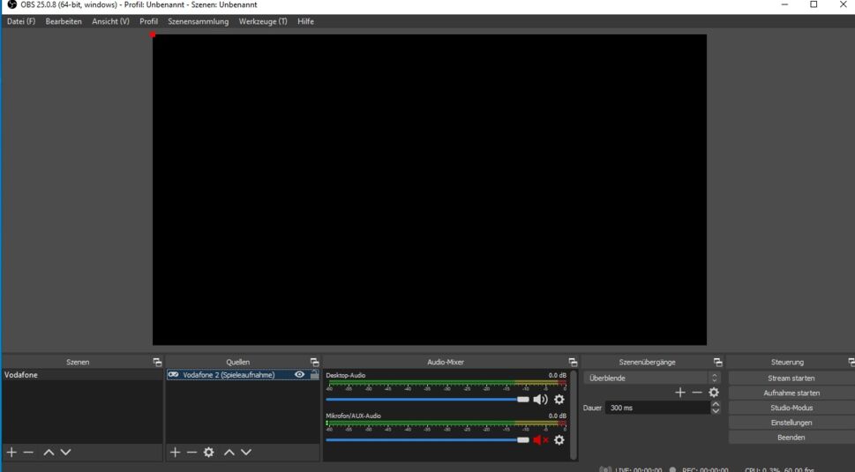Remove the selected scene with minus icon
Screen dimensions: 855x472
[x=28, y=452]
